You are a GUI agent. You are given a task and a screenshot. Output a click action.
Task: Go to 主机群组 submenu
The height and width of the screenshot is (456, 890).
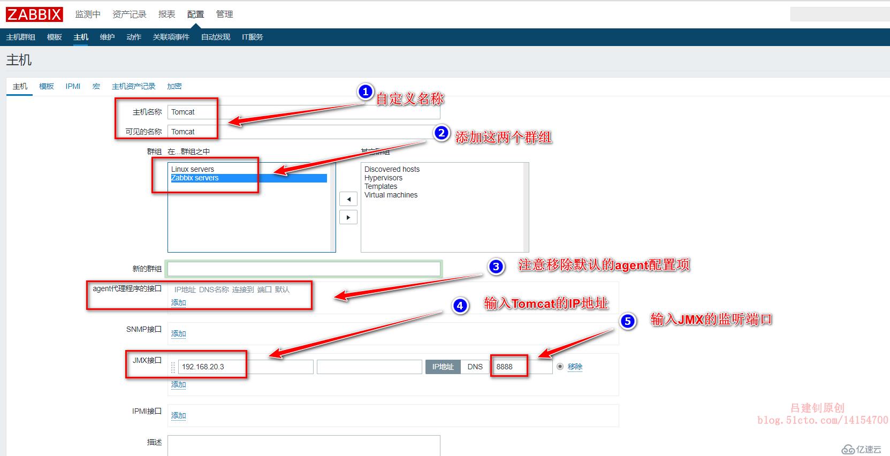point(21,37)
